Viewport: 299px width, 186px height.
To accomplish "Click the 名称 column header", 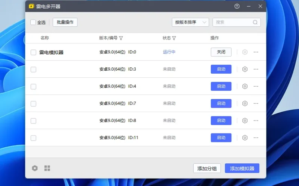I will [45, 38].
